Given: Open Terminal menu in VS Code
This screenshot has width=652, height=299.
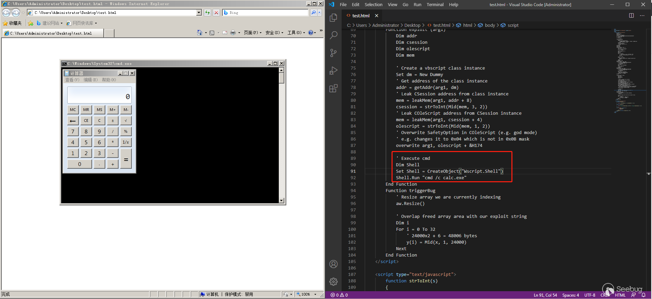Looking at the screenshot, I should (435, 4).
